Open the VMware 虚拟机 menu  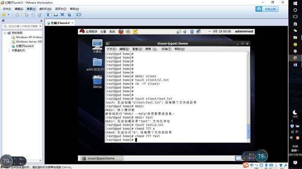coord(45,9)
